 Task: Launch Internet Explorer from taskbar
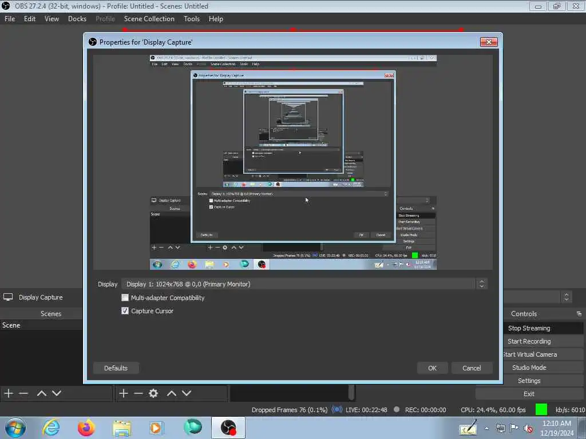coord(51,428)
